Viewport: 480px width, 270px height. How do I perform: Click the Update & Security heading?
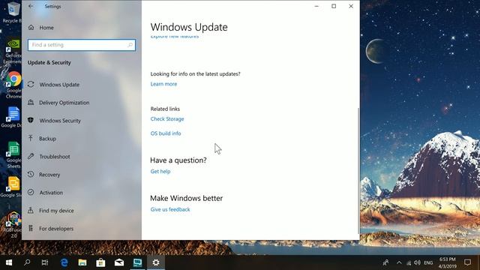click(x=49, y=62)
